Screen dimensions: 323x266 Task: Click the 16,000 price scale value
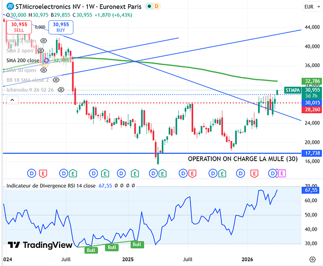click(x=312, y=161)
